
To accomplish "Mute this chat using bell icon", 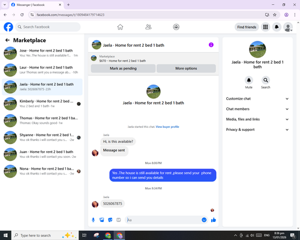I will point(249,80).
